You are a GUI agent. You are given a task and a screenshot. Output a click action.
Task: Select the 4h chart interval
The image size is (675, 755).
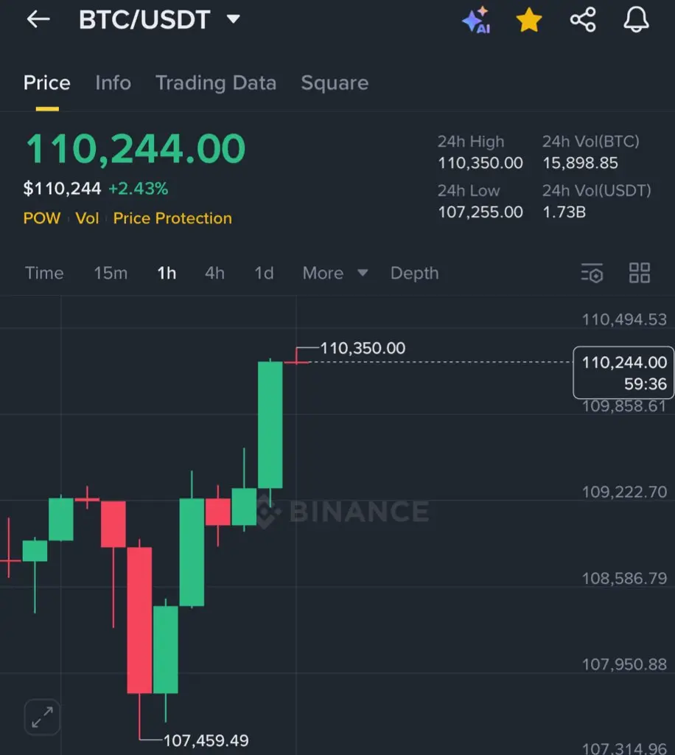pyautogui.click(x=214, y=274)
